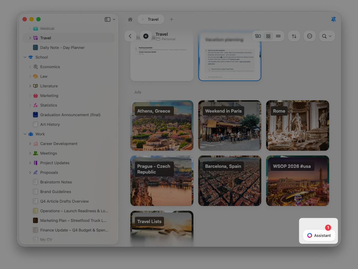Click the Career Development chart icon
Viewport: 358px width, 269px height.
click(x=35, y=144)
